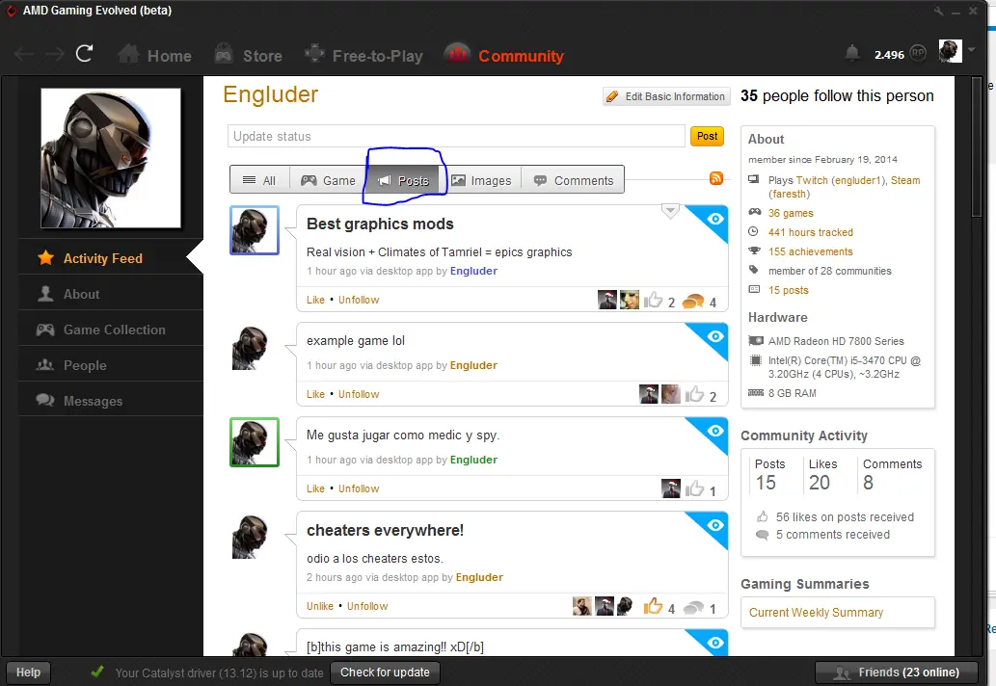Open the Twitch (engluder1) link
This screenshot has width=996, height=686.
tap(841, 180)
